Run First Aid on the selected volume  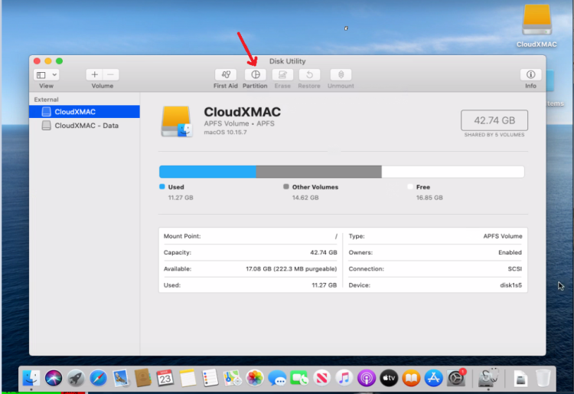pyautogui.click(x=226, y=75)
